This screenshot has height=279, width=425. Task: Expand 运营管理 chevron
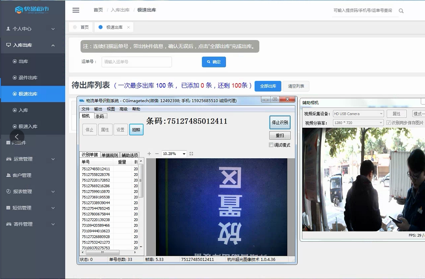[x=53, y=159]
